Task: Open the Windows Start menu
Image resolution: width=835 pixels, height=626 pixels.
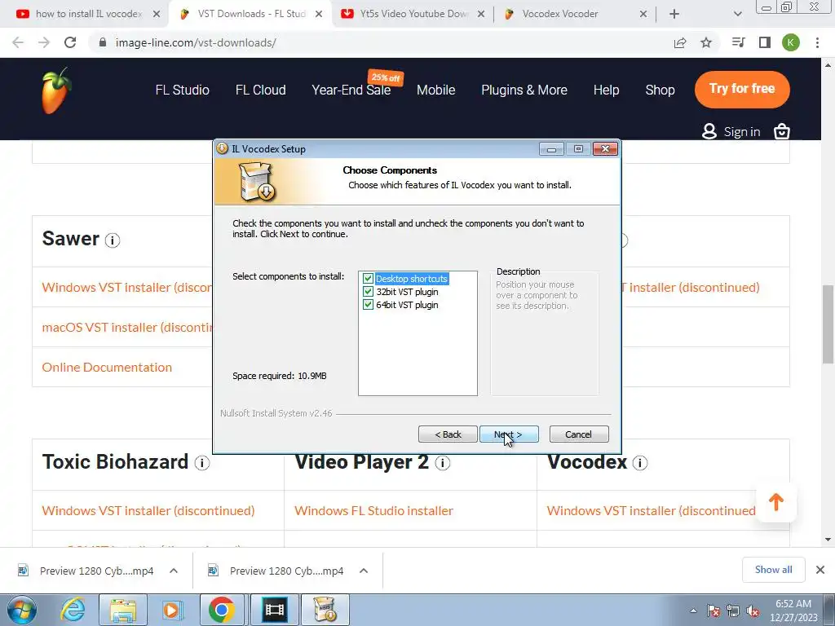Action: click(x=22, y=610)
